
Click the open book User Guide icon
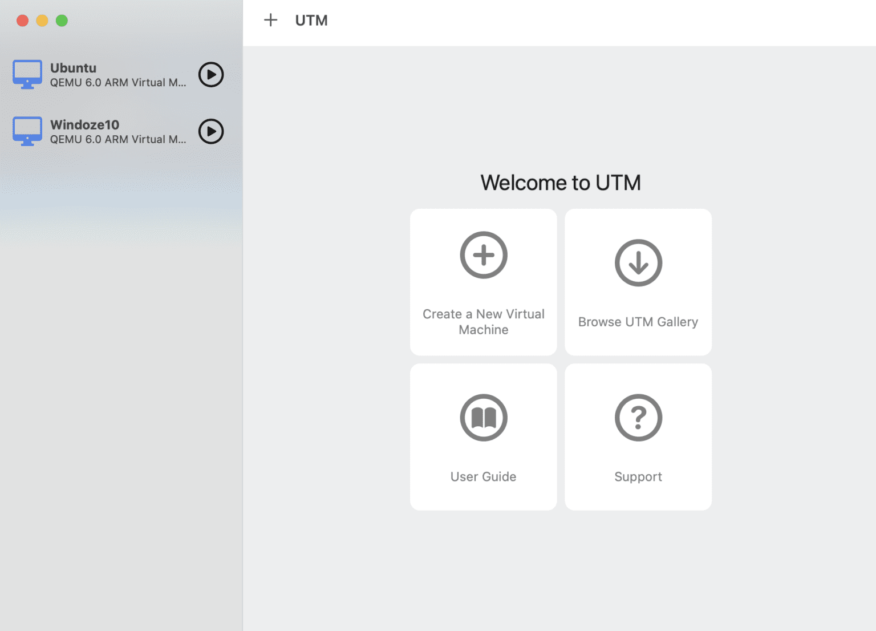click(483, 418)
